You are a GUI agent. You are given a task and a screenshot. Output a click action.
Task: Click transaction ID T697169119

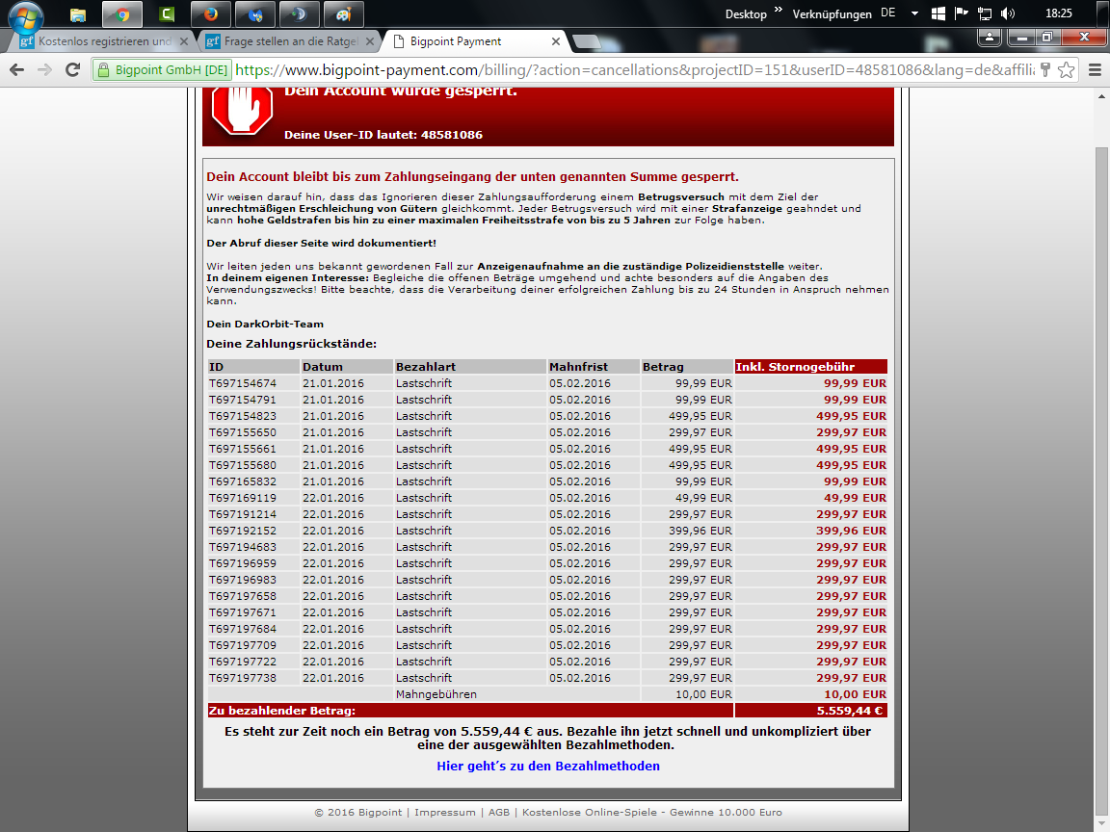pos(243,498)
